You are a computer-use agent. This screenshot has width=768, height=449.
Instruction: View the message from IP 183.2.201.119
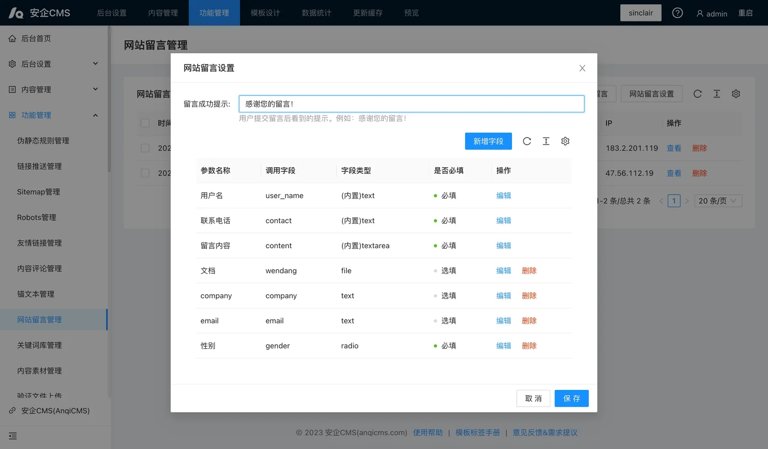[674, 148]
